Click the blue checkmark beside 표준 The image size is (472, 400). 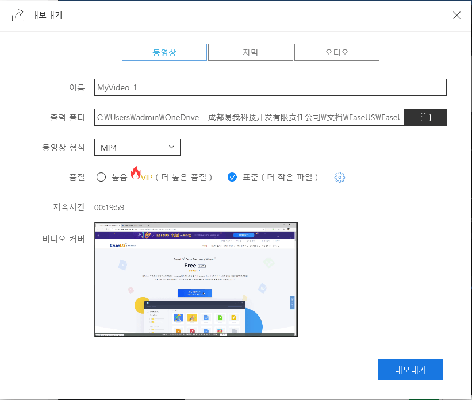click(232, 177)
